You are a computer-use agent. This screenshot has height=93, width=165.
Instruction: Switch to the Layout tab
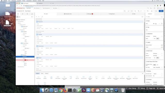pos(46,14)
